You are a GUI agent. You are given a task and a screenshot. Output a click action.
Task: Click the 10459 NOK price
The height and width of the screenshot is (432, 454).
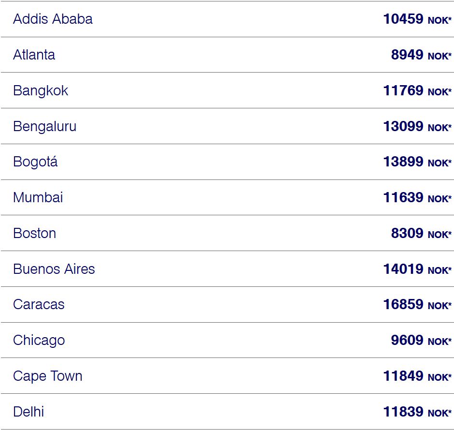pos(417,19)
